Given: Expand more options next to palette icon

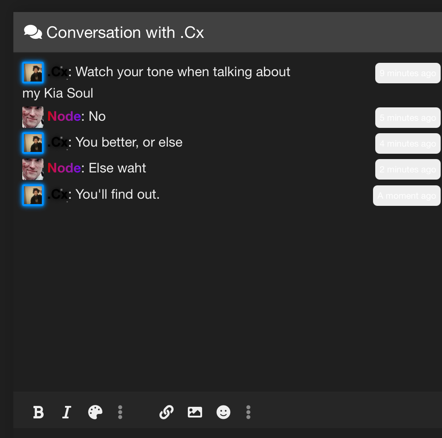Looking at the screenshot, I should tap(120, 413).
